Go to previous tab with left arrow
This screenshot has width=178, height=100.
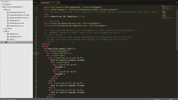tap(34, 2)
